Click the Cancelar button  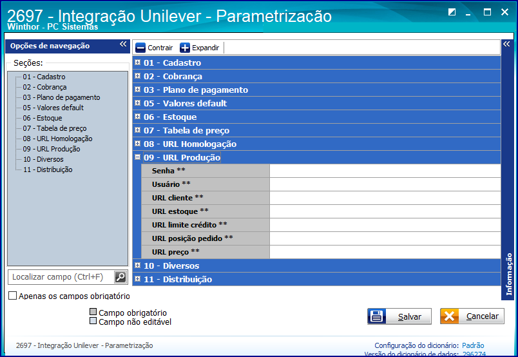(472, 316)
